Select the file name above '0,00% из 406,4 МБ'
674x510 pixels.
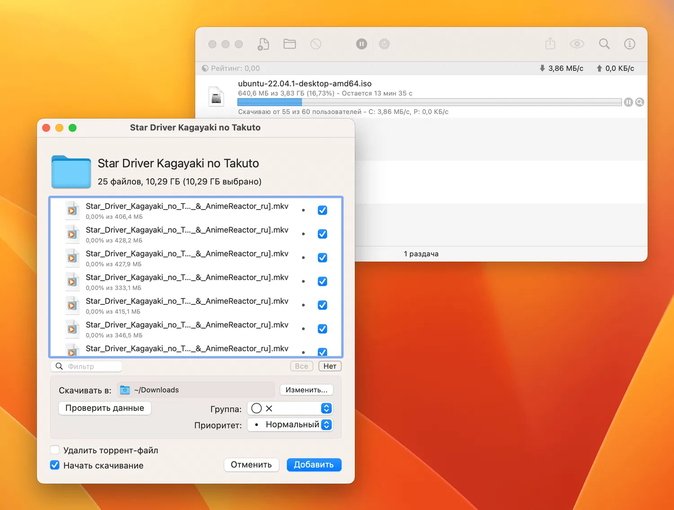click(x=187, y=206)
